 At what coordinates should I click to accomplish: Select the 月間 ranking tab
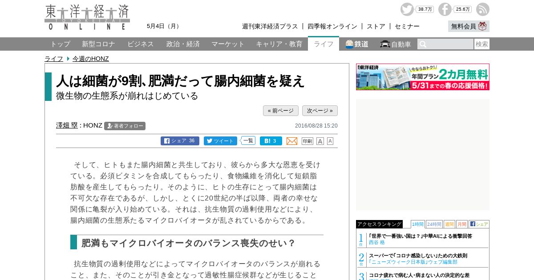[x=462, y=224]
